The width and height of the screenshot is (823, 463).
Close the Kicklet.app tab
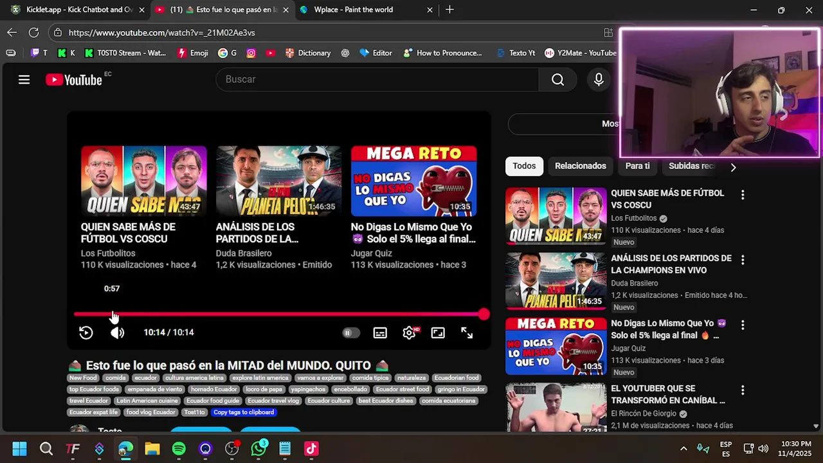[x=141, y=10]
